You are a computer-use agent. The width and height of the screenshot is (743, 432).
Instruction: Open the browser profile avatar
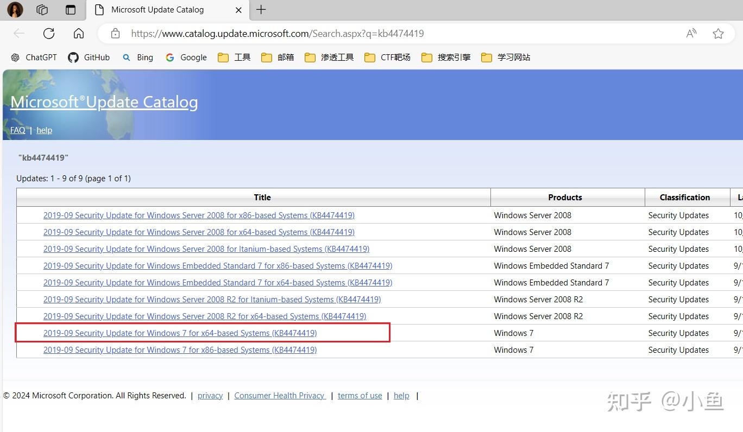point(15,9)
